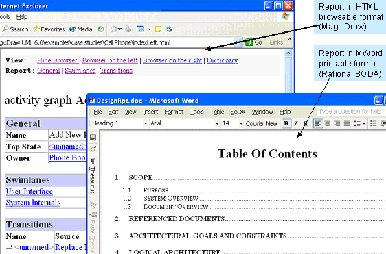
Task: Open the font size 14 dropdown
Action: pyautogui.click(x=241, y=123)
